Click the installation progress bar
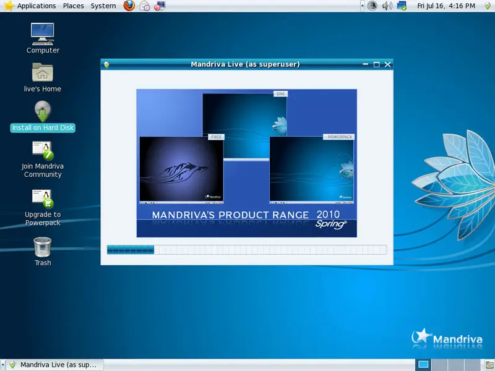The width and height of the screenshot is (495, 371). click(x=247, y=250)
